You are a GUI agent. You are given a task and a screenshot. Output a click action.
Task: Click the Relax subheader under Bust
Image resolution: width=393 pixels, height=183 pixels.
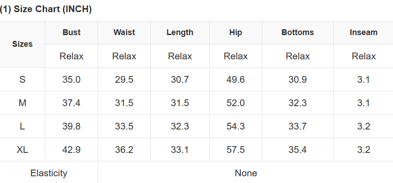click(71, 56)
